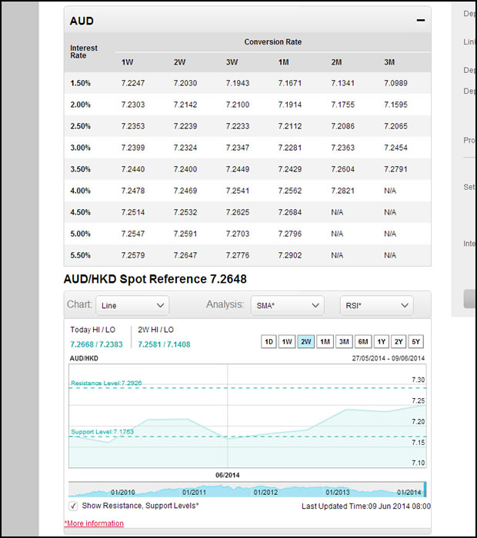The height and width of the screenshot is (538, 477).
Task: Select the 6M chart range
Action: point(363,342)
